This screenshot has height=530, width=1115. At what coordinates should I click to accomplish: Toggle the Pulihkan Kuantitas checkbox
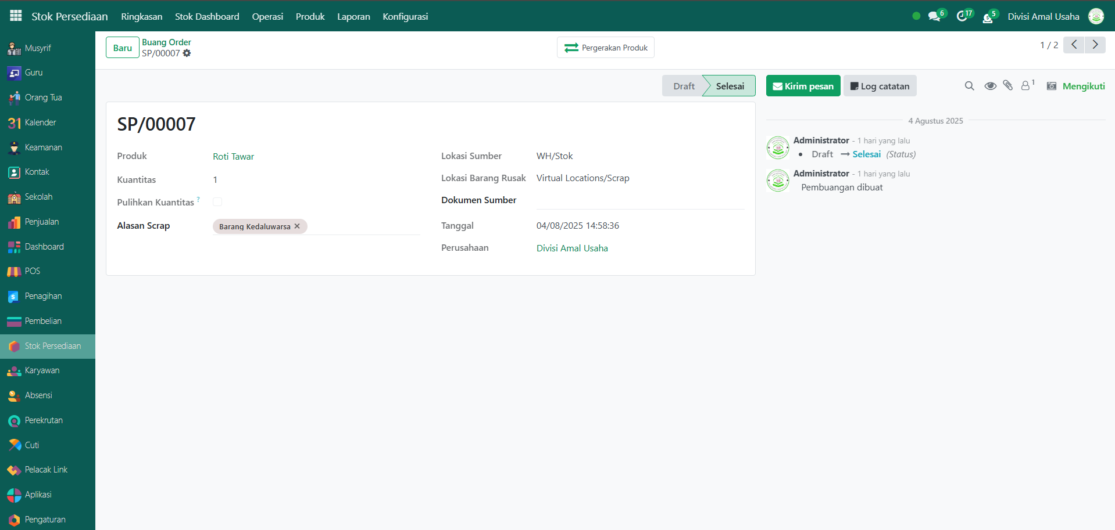tap(217, 202)
